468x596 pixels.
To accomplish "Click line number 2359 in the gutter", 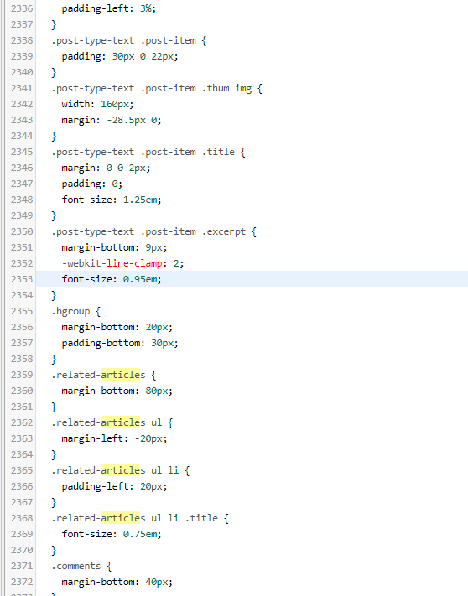I will tap(22, 375).
